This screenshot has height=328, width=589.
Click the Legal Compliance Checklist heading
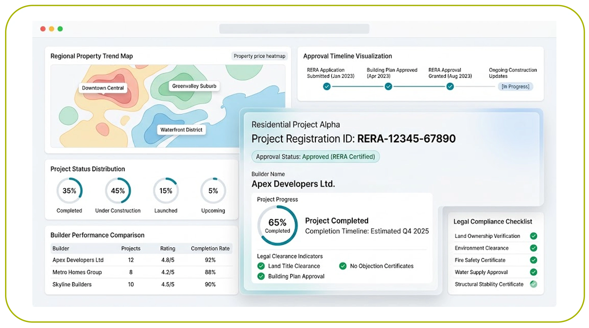(x=493, y=221)
